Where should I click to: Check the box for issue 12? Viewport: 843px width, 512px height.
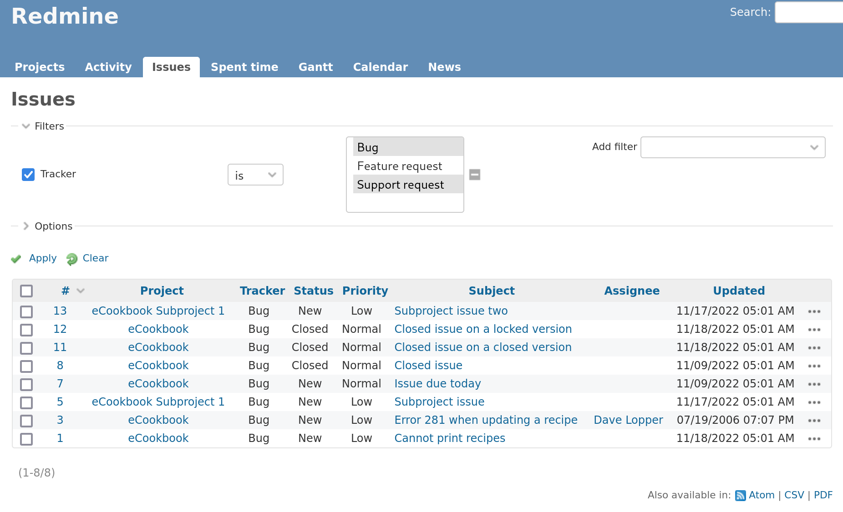tap(26, 330)
